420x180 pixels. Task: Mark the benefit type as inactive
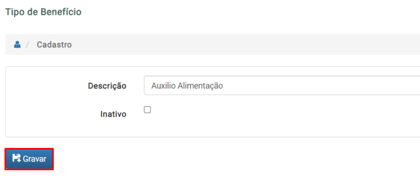click(147, 110)
